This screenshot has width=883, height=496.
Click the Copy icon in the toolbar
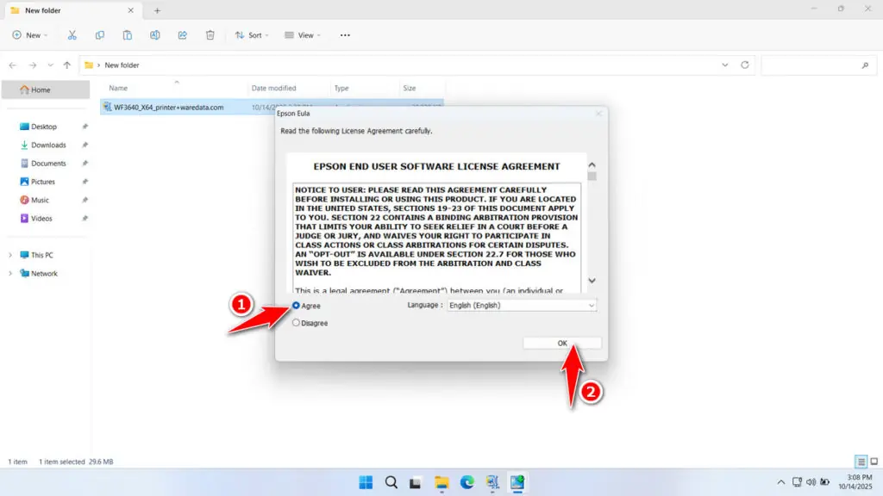100,35
